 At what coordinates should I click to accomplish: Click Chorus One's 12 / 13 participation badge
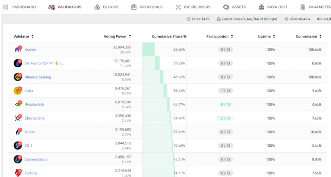(225, 118)
